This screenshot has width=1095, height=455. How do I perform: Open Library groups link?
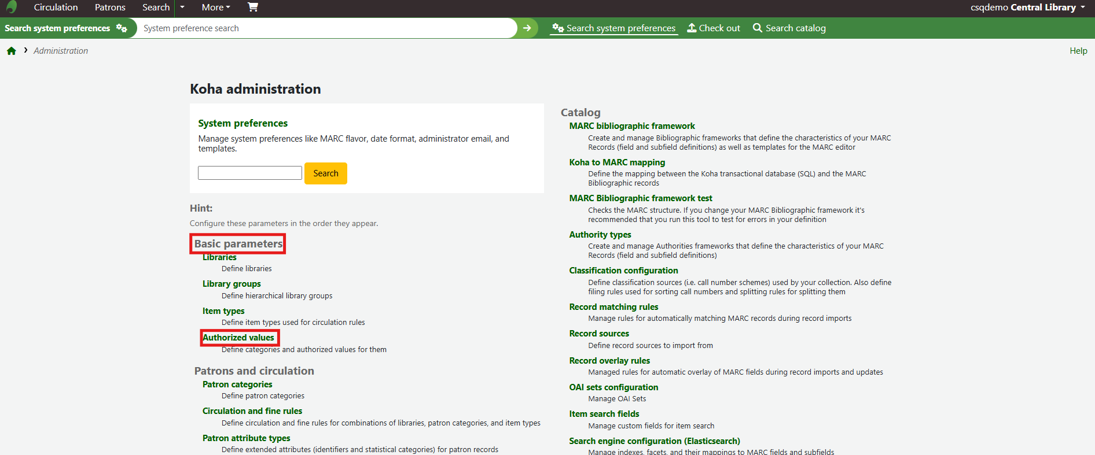232,284
